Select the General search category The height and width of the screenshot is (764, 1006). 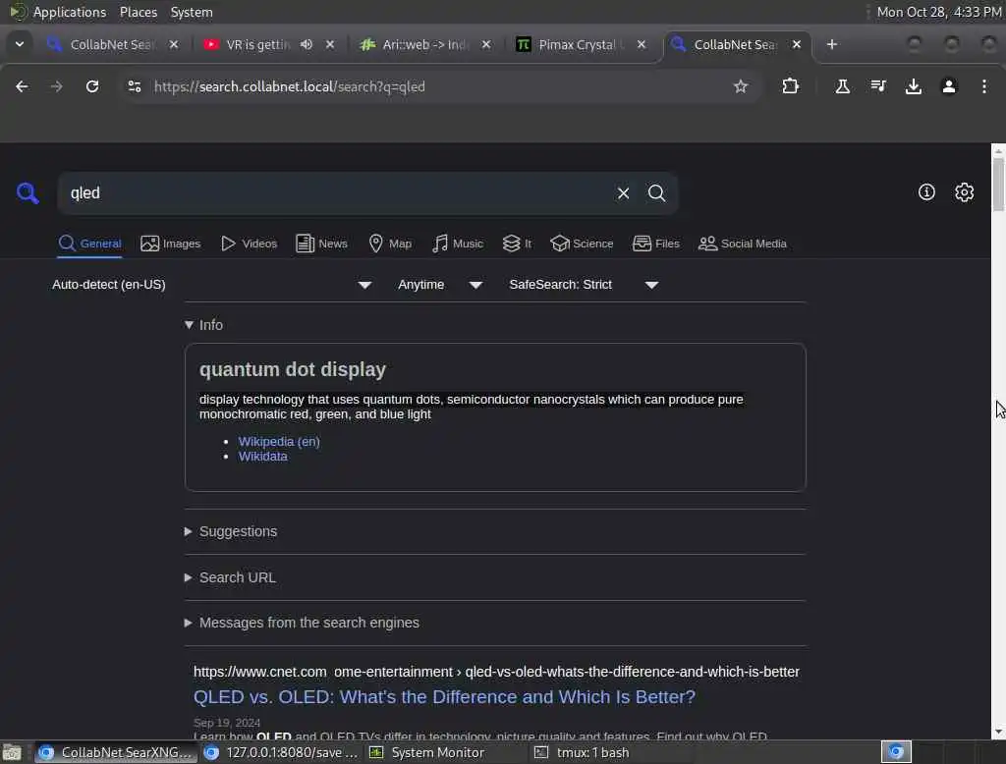click(x=89, y=244)
